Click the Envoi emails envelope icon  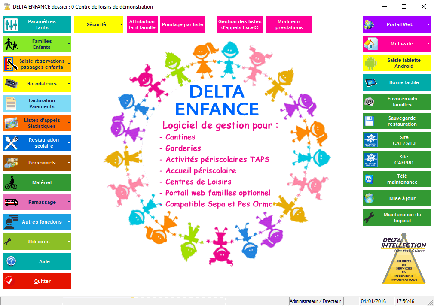coord(370,102)
